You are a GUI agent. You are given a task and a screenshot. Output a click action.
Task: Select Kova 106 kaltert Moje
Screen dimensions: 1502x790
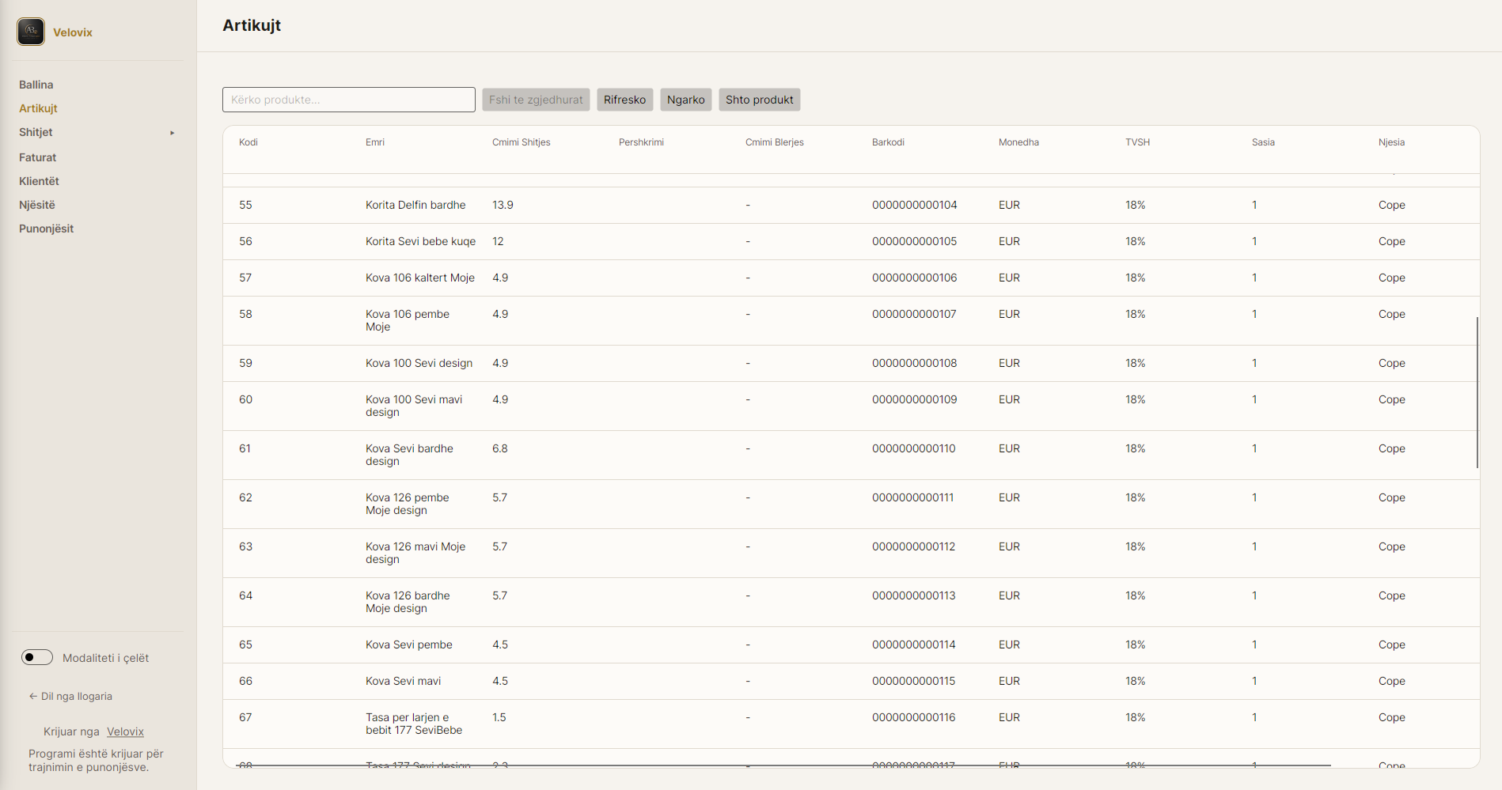tap(852, 278)
